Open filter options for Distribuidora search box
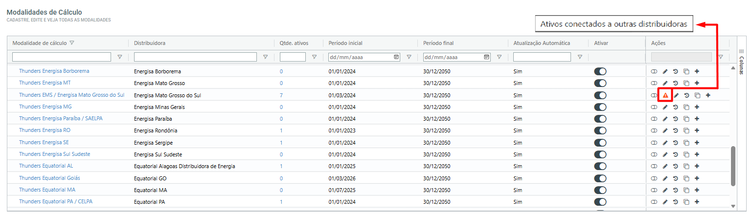The height and width of the screenshot is (216, 753). coord(265,57)
